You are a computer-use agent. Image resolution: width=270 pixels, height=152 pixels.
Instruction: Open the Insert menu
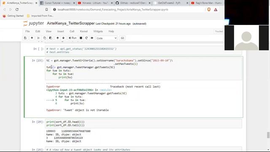tap(60, 31)
